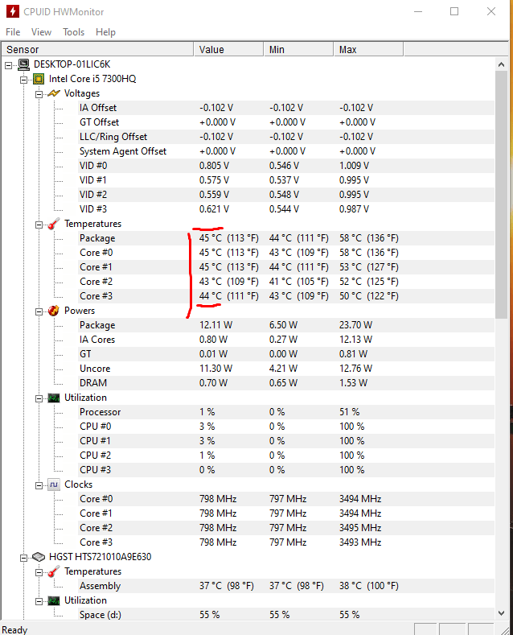Collapse the Powers section
This screenshot has width=513, height=635.
click(x=39, y=311)
